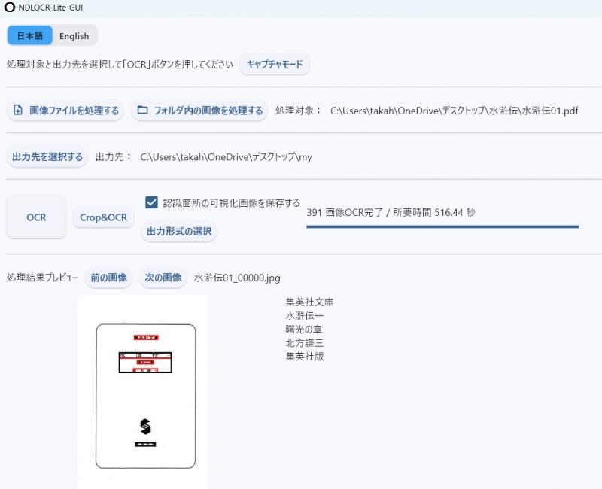The width and height of the screenshot is (602, 489).
Task: Click the NDLOCR-Lite-GUI app icon in title bar
Action: pyautogui.click(x=10, y=7)
